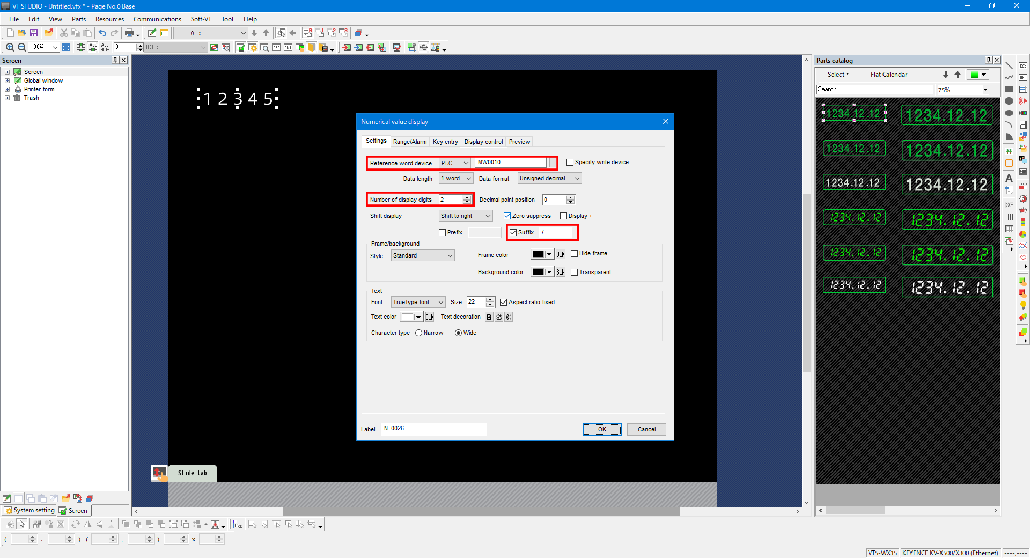Image resolution: width=1030 pixels, height=559 pixels.
Task: Expand the Global window tree node
Action: click(8, 81)
